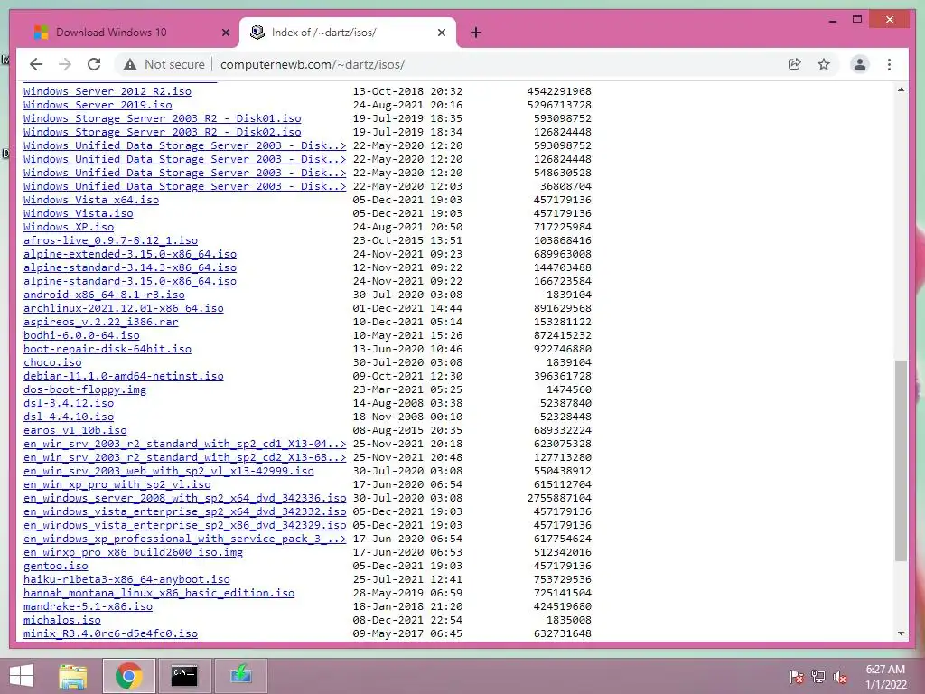Screen dimensions: 925x694
Task: Click the Chrome taskbar icon
Action: pyautogui.click(x=128, y=676)
